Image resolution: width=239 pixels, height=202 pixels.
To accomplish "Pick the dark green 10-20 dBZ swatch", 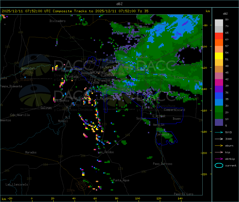I will pyautogui.click(x=219, y=116).
